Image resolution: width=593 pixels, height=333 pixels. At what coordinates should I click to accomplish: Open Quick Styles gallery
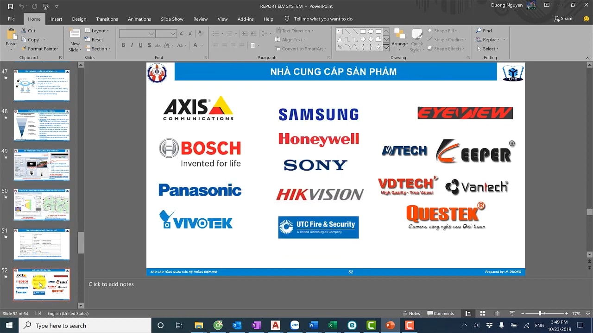point(417,40)
